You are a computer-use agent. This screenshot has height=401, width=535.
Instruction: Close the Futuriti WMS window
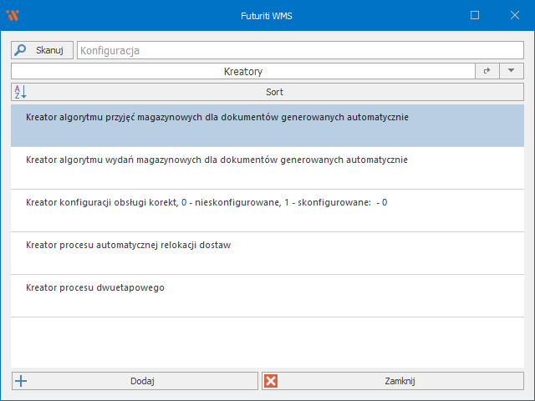pos(513,15)
